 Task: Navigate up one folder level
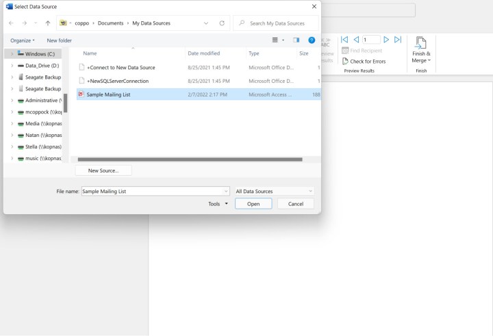47,23
